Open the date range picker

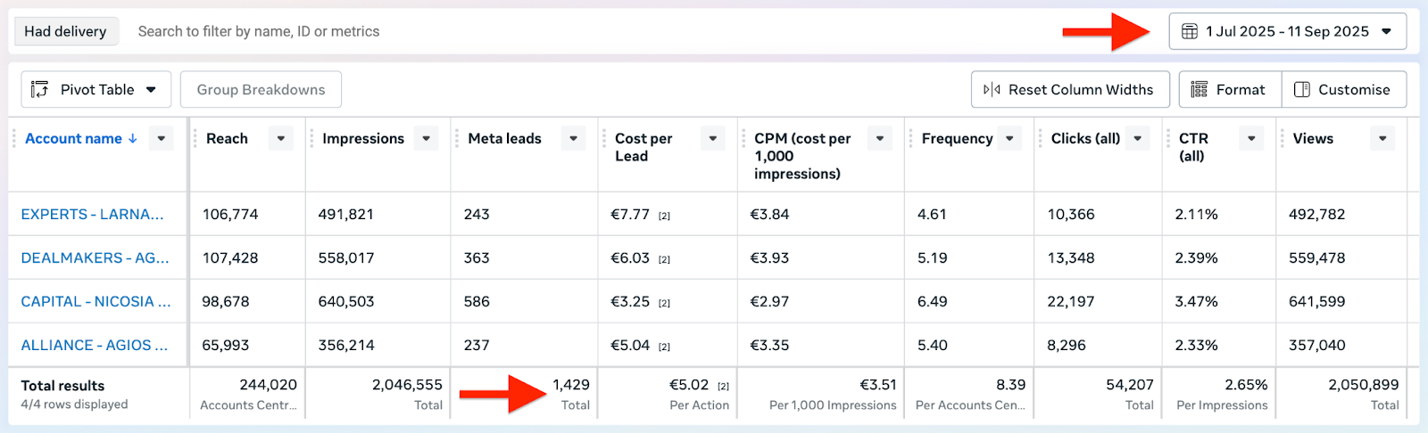(x=1287, y=31)
